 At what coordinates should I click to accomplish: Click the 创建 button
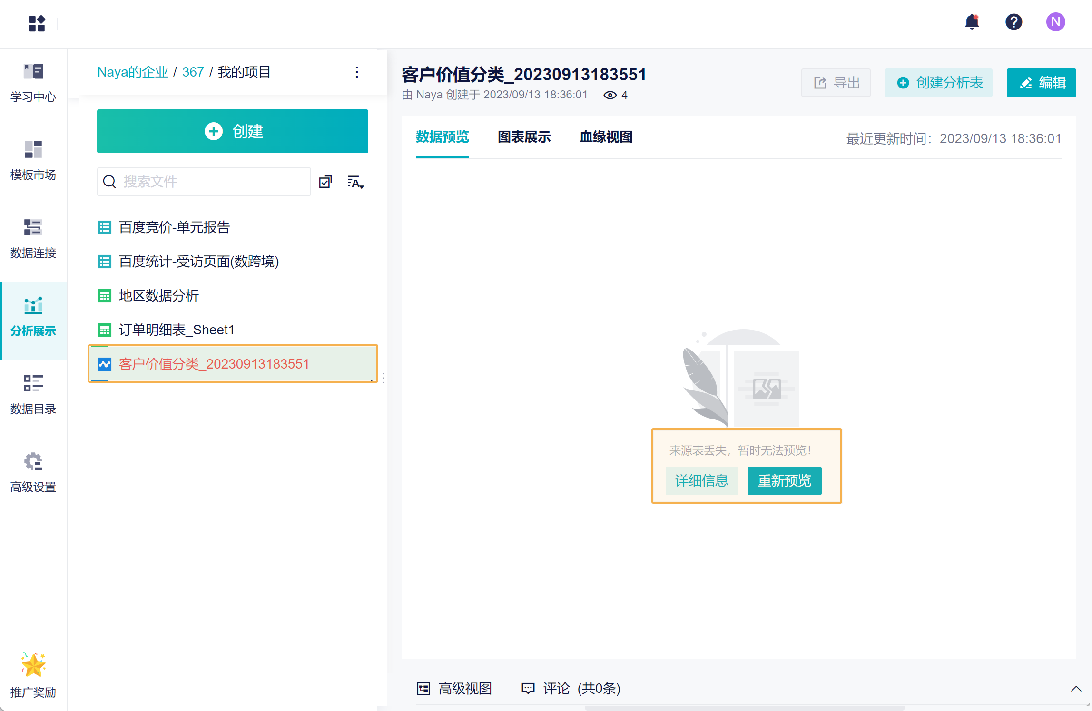(233, 131)
